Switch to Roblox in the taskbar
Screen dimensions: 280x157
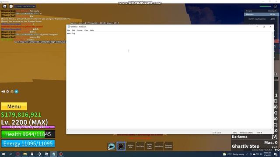point(46,154)
